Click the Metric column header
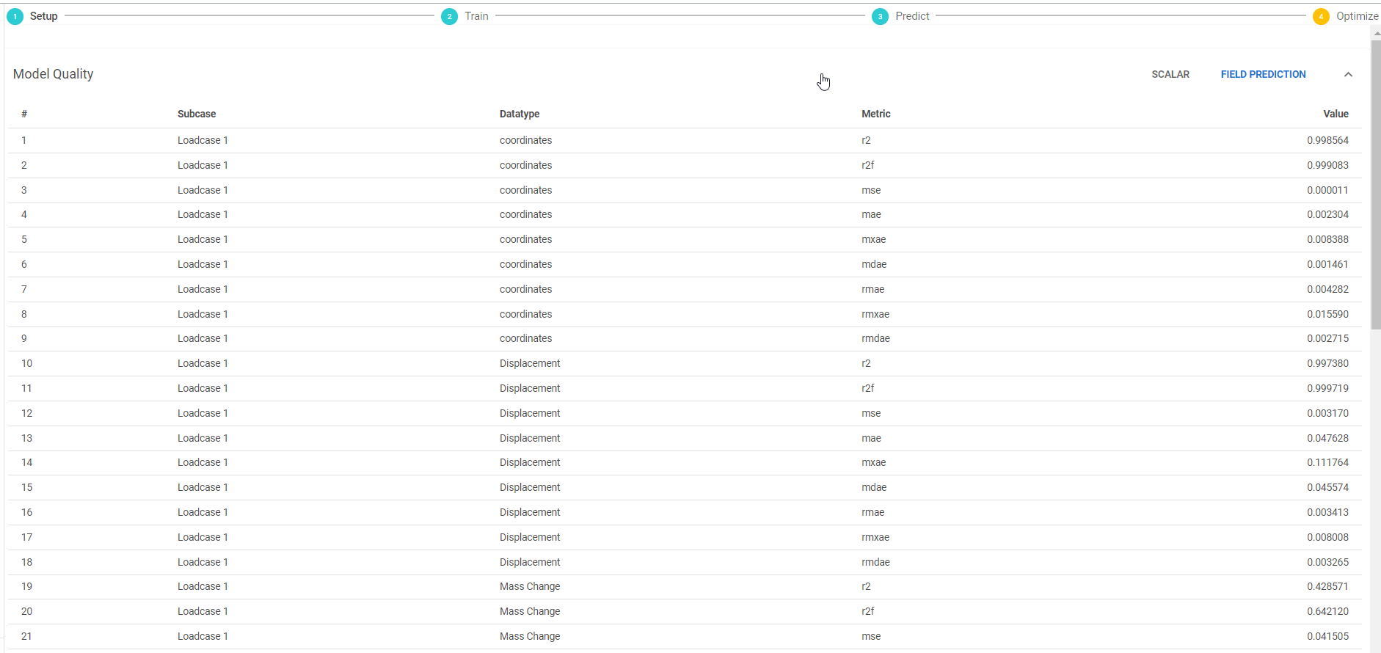 coord(876,114)
